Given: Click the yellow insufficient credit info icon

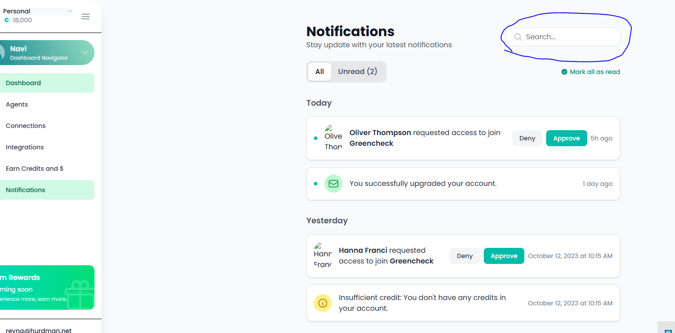Looking at the screenshot, I should pos(323,303).
